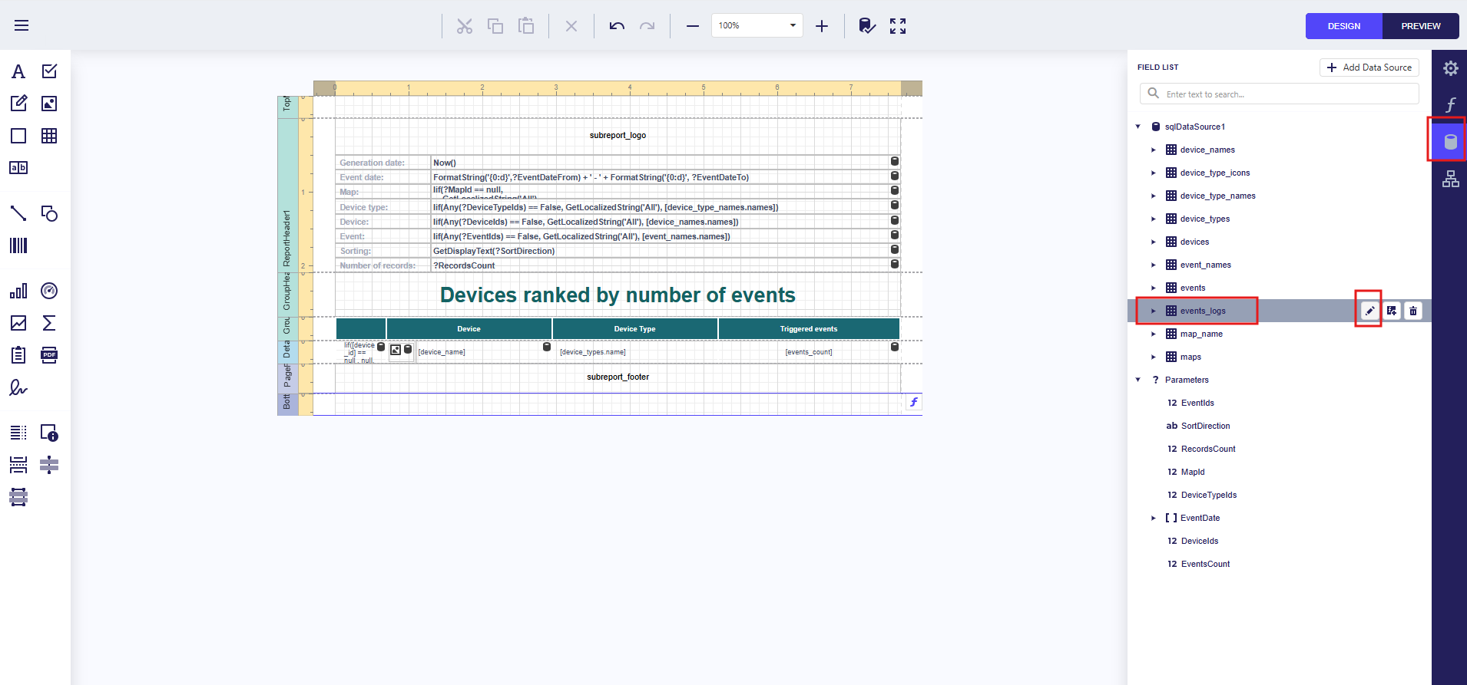
Task: Expand the EventDate parameter node
Action: (x=1154, y=519)
